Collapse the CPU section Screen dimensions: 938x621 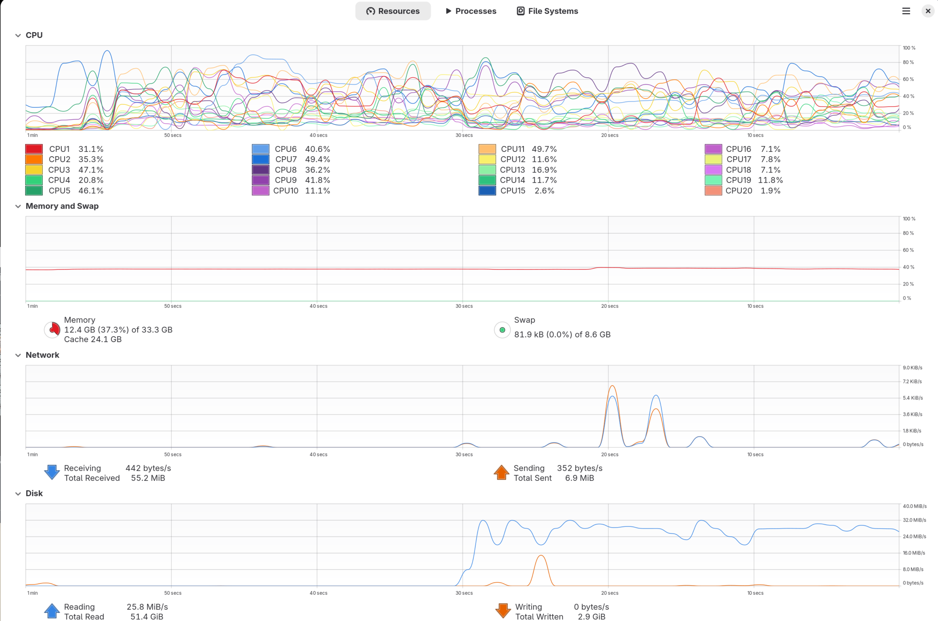(x=18, y=35)
